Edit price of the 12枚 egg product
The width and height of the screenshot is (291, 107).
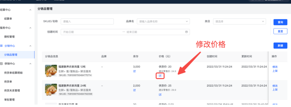coord(160,76)
